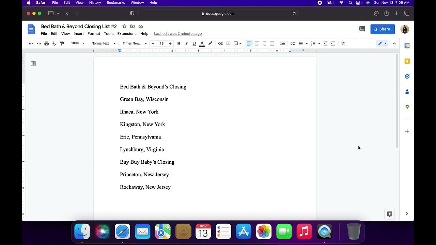
Task: Open the Times New Roman font dropdown
Action: [x=135, y=44]
